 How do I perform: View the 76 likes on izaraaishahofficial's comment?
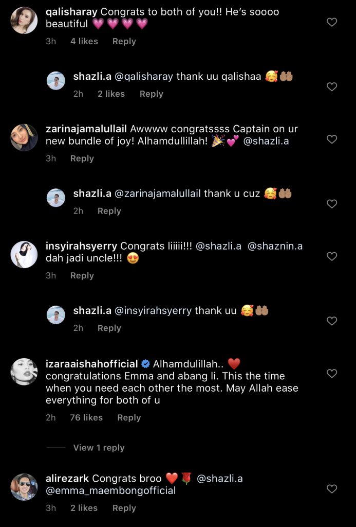click(x=86, y=417)
